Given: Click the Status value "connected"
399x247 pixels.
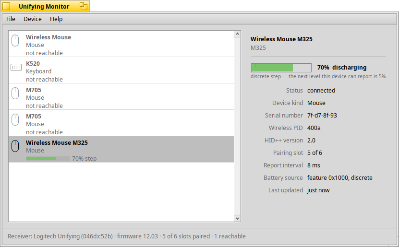Looking at the screenshot, I should click(x=321, y=91).
